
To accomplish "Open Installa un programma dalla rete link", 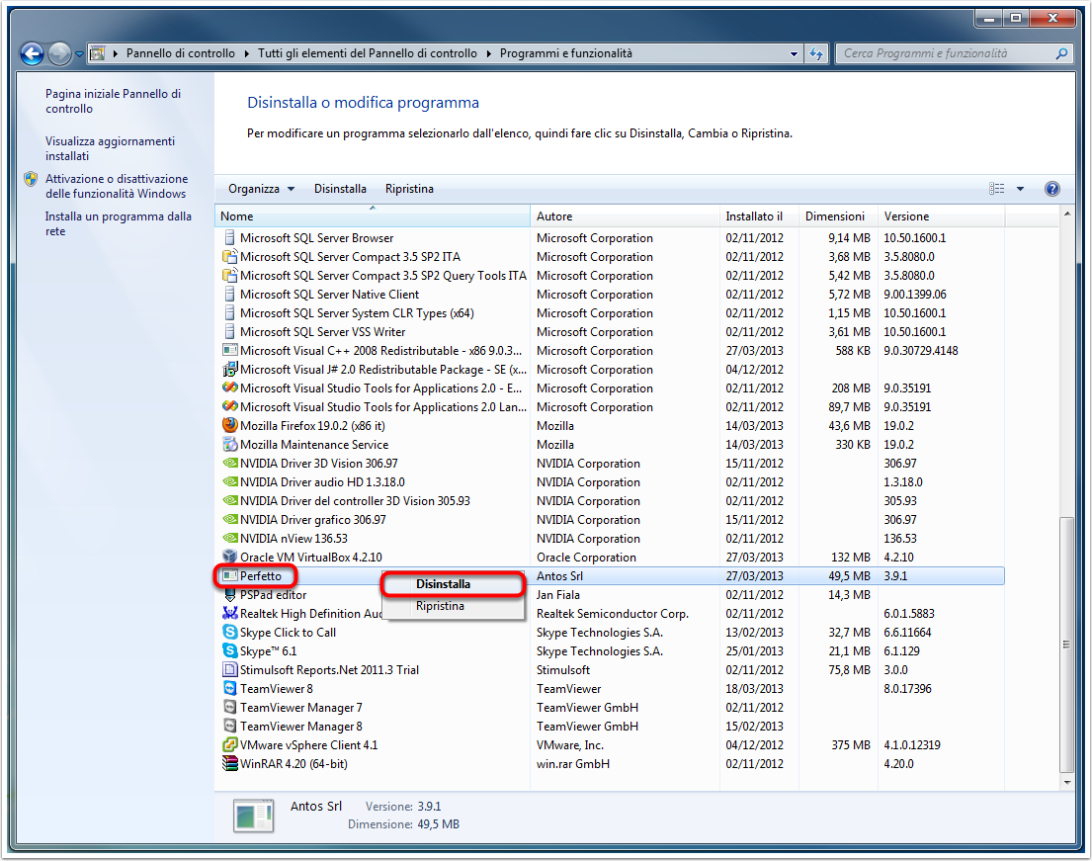I will click(x=119, y=223).
